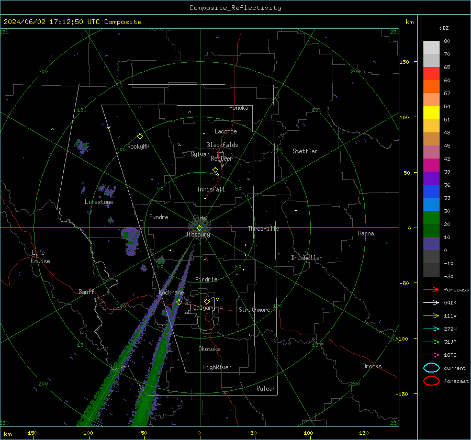Click the yellow diamond marker near RockyMH
Viewport: 471px width, 440px height.
coord(140,137)
